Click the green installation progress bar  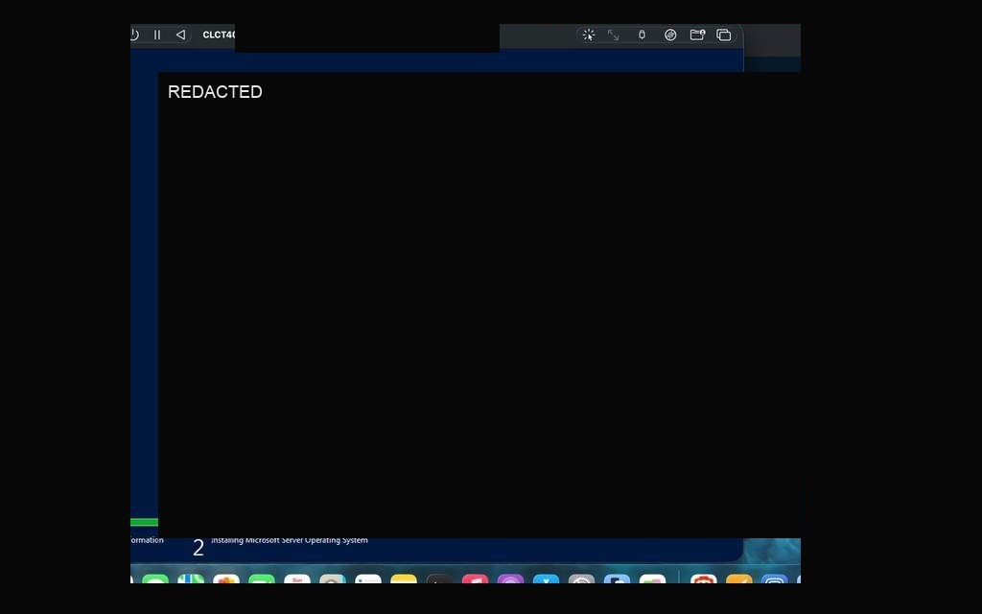coord(144,522)
